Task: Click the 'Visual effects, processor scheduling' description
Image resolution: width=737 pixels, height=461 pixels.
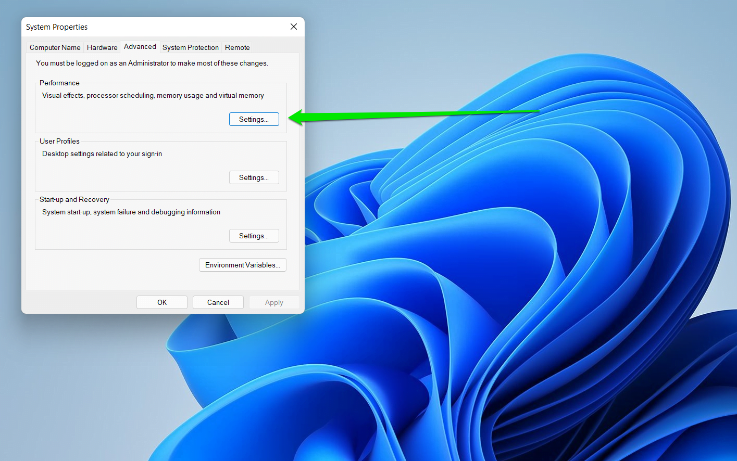Action: (153, 95)
